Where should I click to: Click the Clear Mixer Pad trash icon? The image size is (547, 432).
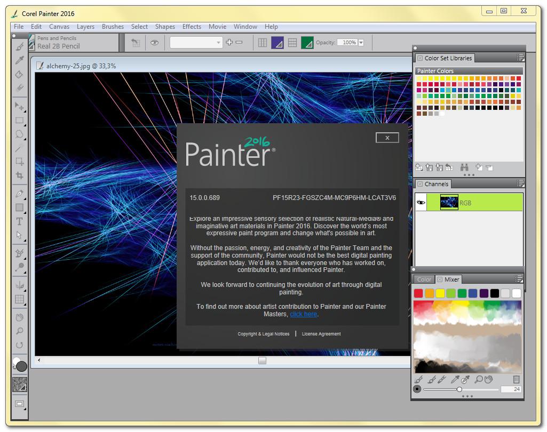[x=516, y=380]
